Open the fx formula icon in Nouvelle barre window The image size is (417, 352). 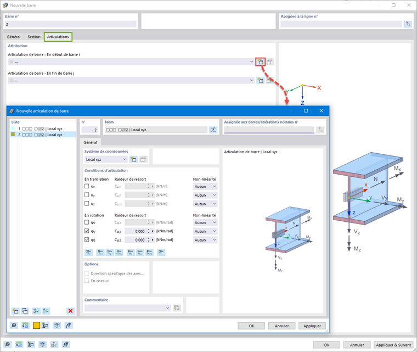(65, 344)
